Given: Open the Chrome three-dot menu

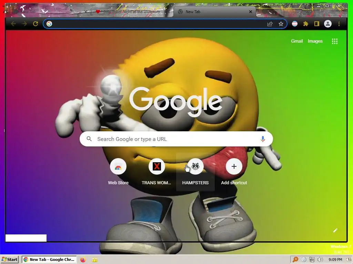Looking at the screenshot, I should coord(339,24).
